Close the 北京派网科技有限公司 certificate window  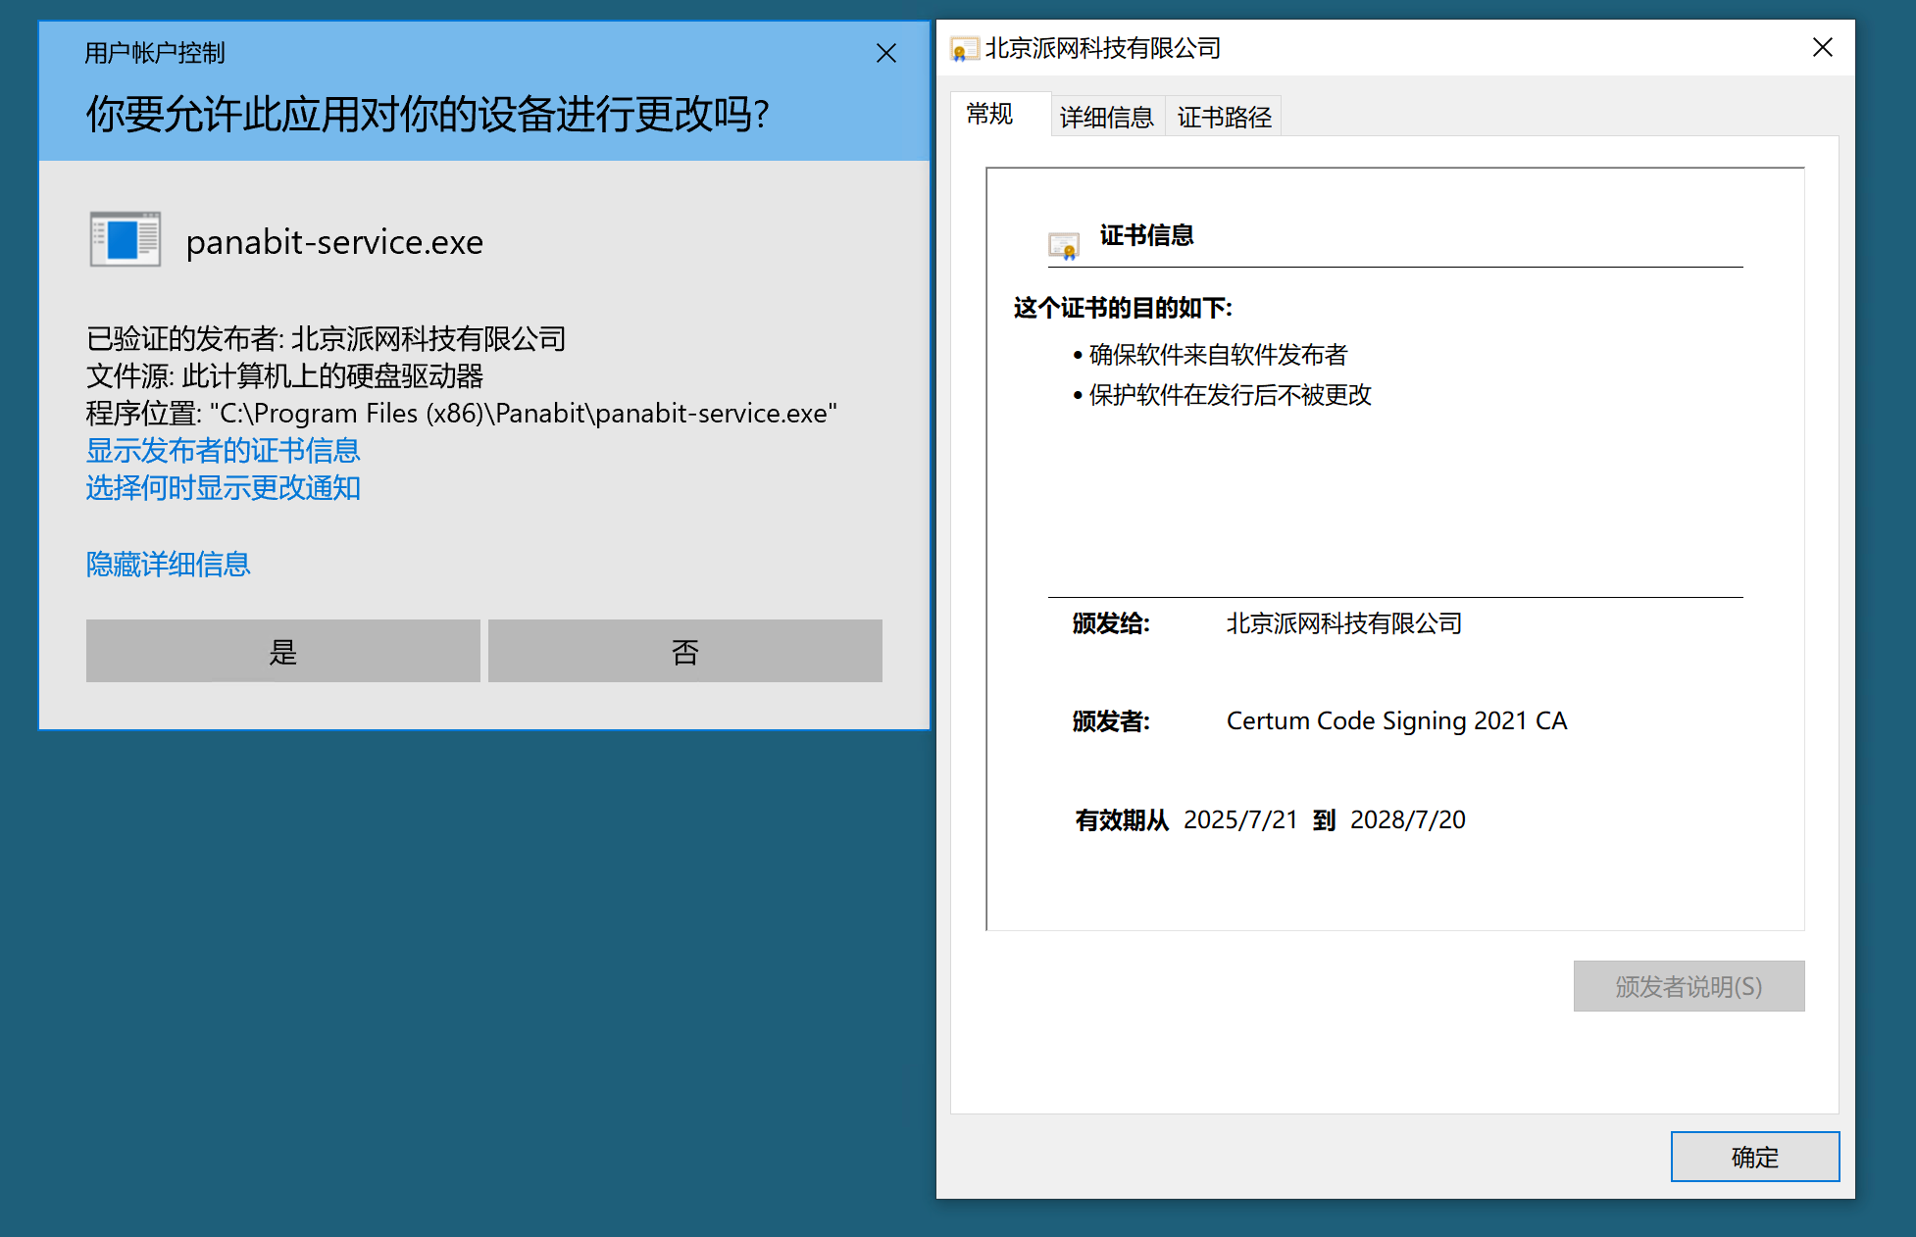pyautogui.click(x=1823, y=47)
